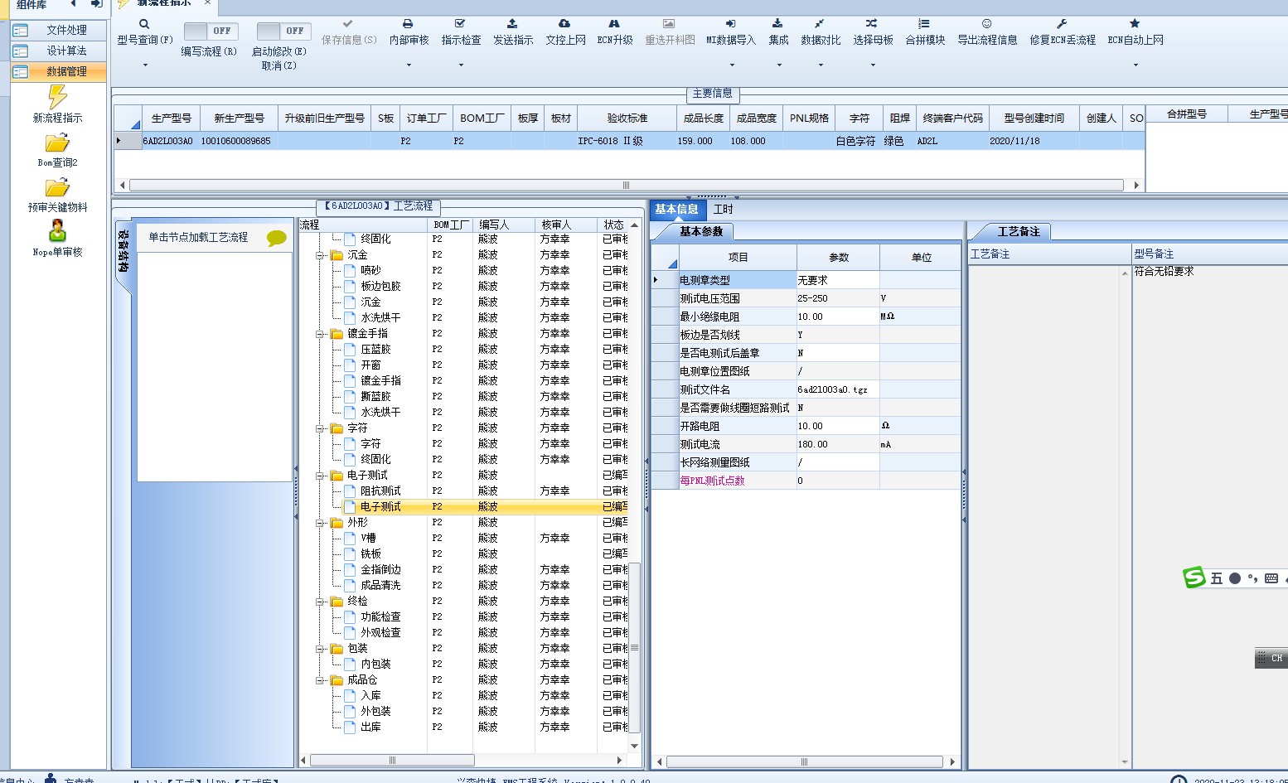Click the yellow speech bubble beside 单击节点加载工艺流程
The image size is (1288, 783).
(277, 239)
